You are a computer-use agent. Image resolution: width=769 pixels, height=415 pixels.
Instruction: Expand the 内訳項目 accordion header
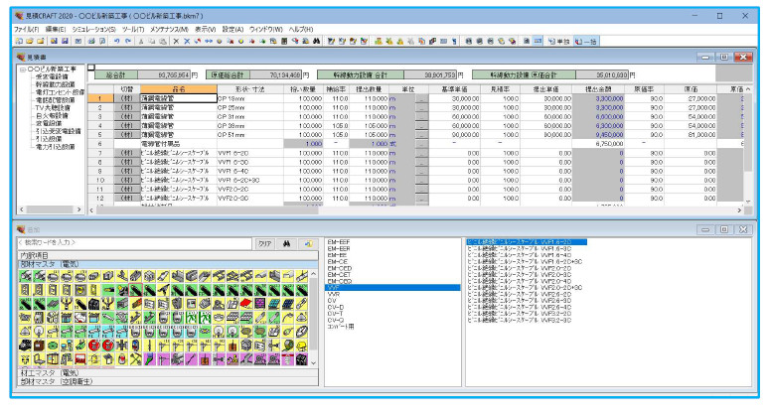click(x=168, y=255)
